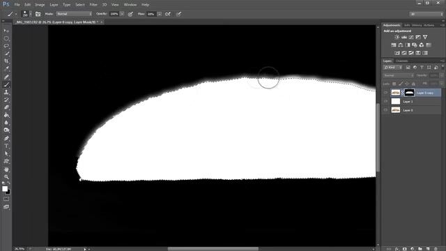Image resolution: width=446 pixels, height=251 pixels.
Task: Add a Levels adjustment
Action: (404, 37)
